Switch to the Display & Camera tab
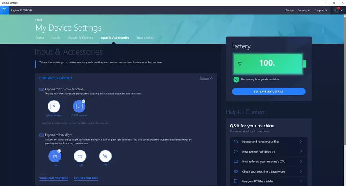Image resolution: width=346 pixels, height=186 pixels. (x=80, y=38)
